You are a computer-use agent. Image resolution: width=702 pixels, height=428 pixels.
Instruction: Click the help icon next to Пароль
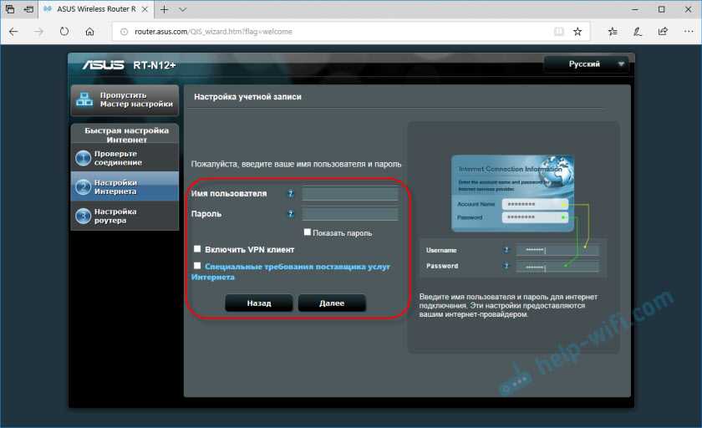pos(291,214)
